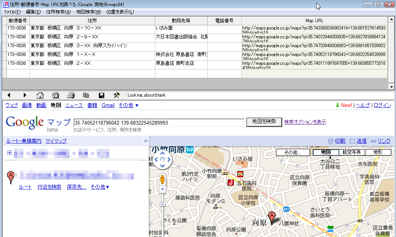This screenshot has height=237, width=396.
Task: Click the 印刷 link above the map
Action: click(x=340, y=141)
